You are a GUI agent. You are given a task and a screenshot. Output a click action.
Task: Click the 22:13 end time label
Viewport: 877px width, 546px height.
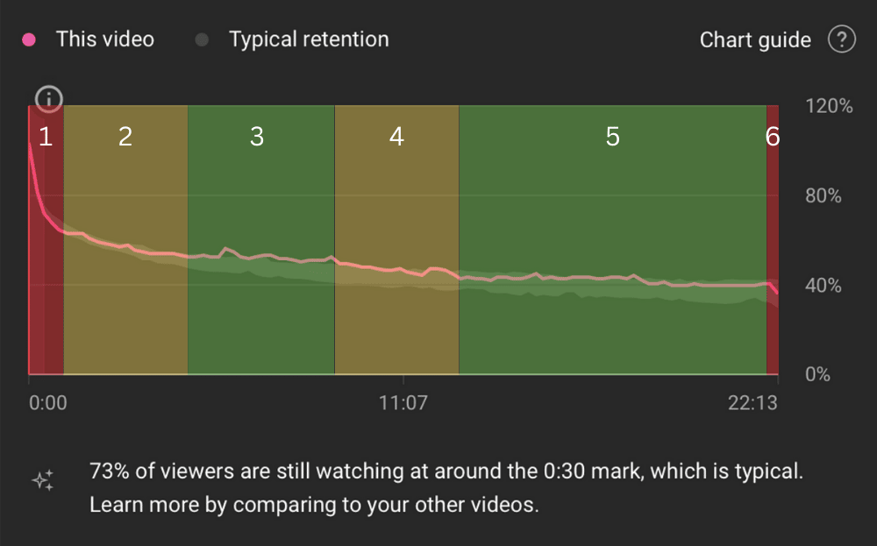[x=752, y=403]
